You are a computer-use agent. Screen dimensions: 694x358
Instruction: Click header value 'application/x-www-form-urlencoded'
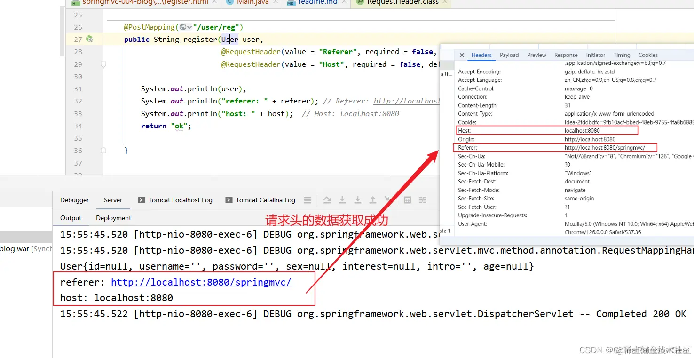coord(609,114)
